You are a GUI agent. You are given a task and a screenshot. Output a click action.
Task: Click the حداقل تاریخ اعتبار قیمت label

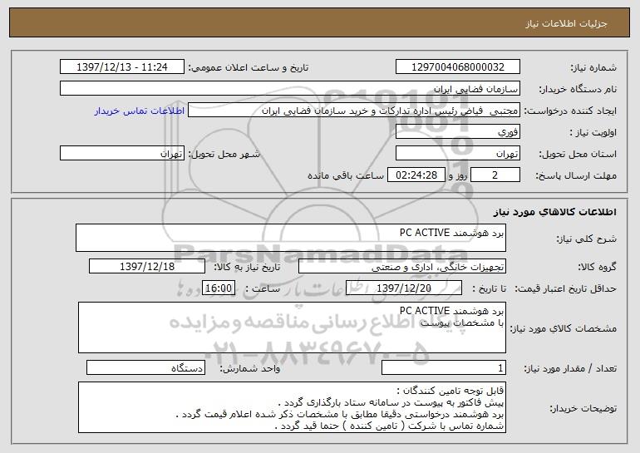coord(565,288)
